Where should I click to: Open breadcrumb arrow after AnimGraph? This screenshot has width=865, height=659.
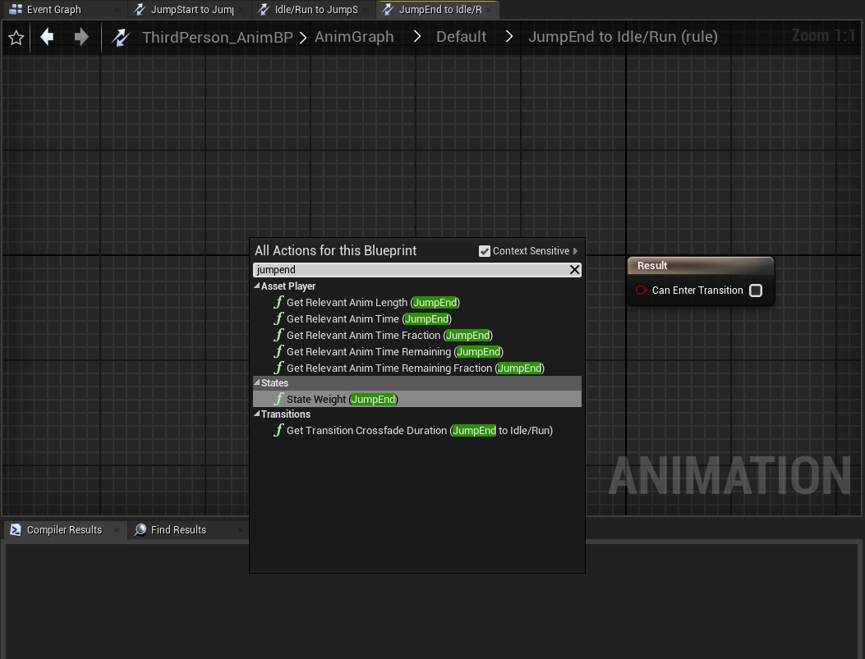click(x=417, y=37)
